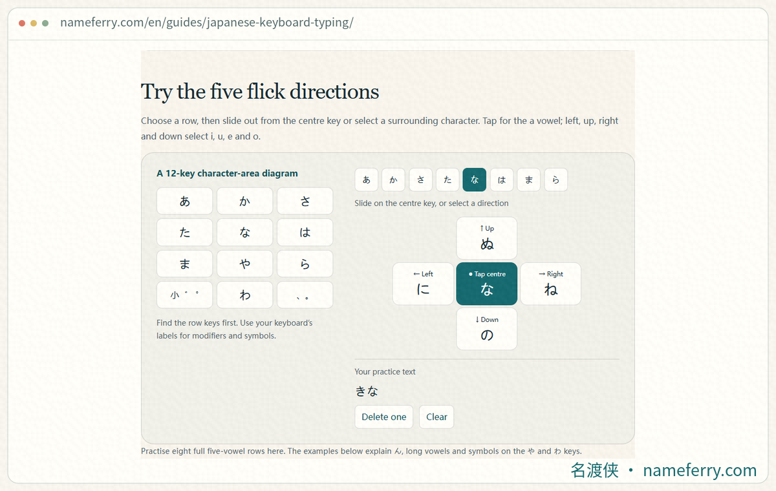Click the Right direction key ね
Screen dimensions: 776x491
coord(551,284)
